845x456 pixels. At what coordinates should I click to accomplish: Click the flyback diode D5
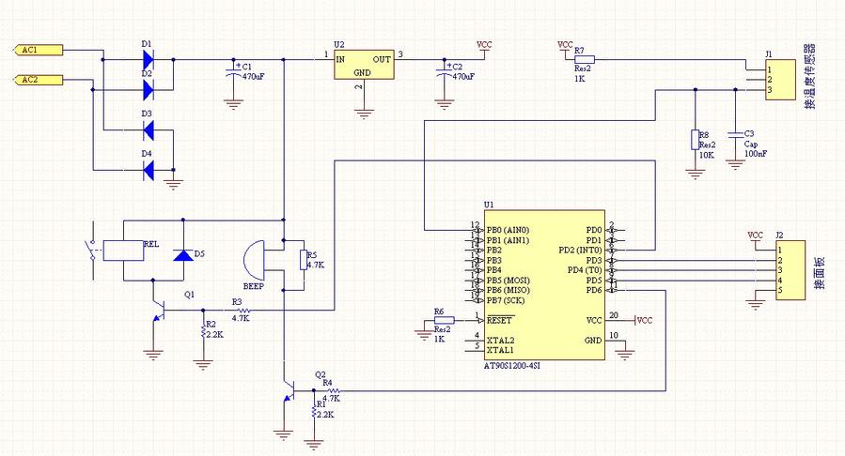(181, 255)
